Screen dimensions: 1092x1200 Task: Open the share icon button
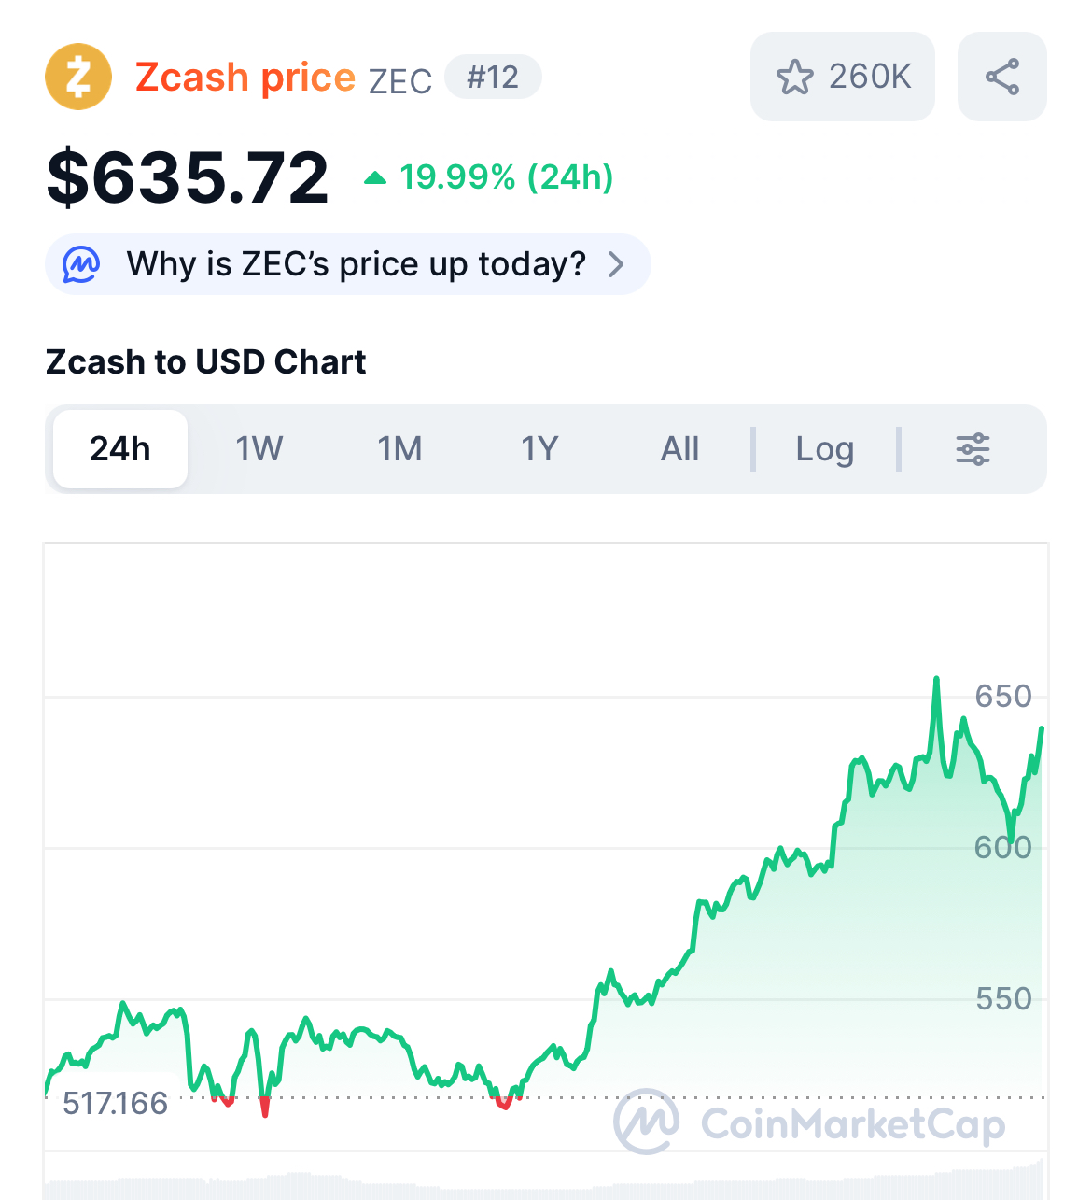pos(1001,77)
